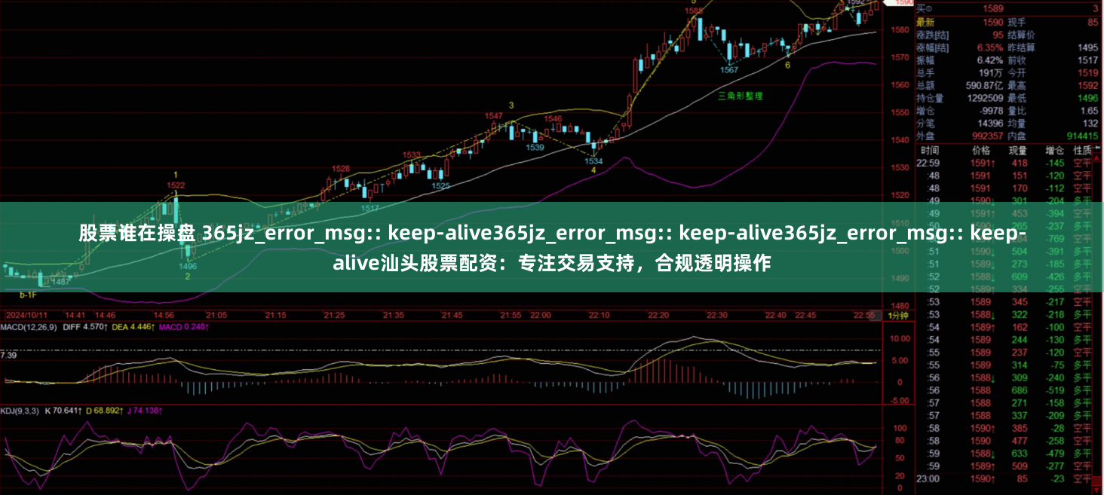This screenshot has width=1104, height=495.
Task: Click the 2024/10/11 date on the time axis
Action: [27, 315]
